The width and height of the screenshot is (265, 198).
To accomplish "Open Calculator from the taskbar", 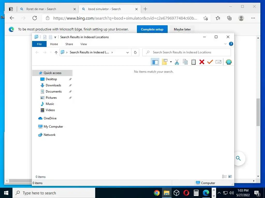I will click(x=196, y=193).
